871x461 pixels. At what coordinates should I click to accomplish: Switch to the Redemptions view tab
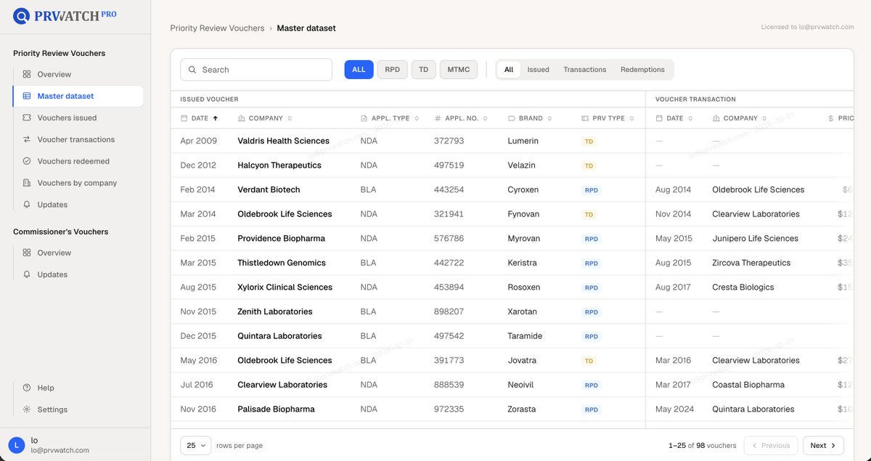(x=642, y=70)
